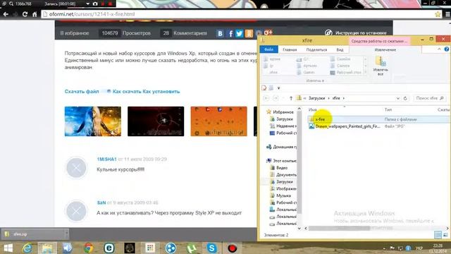
Task: Switch to the Главная tab
Action: click(x=290, y=49)
